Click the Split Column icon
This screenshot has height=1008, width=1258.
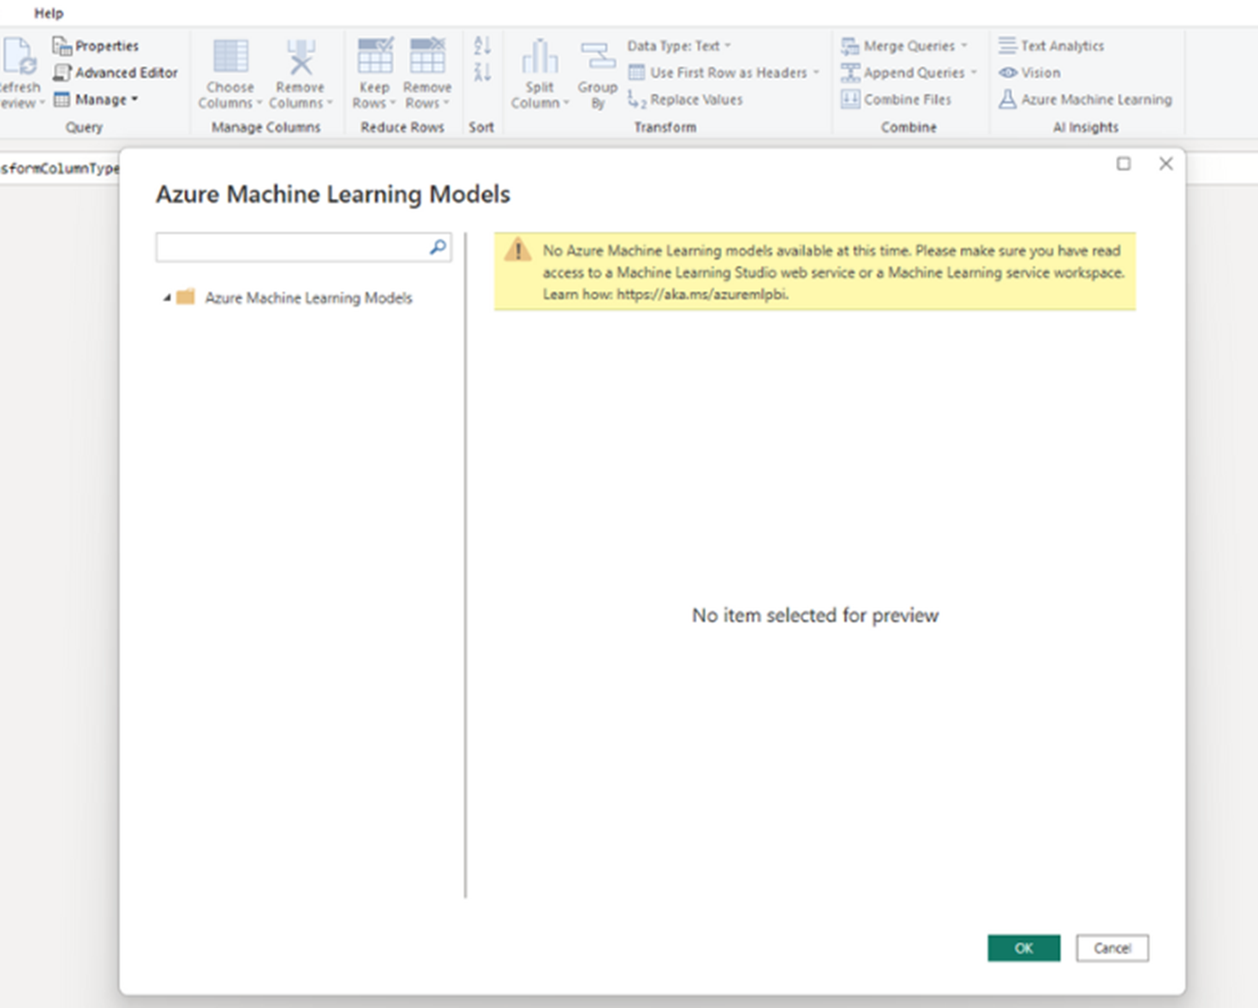click(x=540, y=57)
